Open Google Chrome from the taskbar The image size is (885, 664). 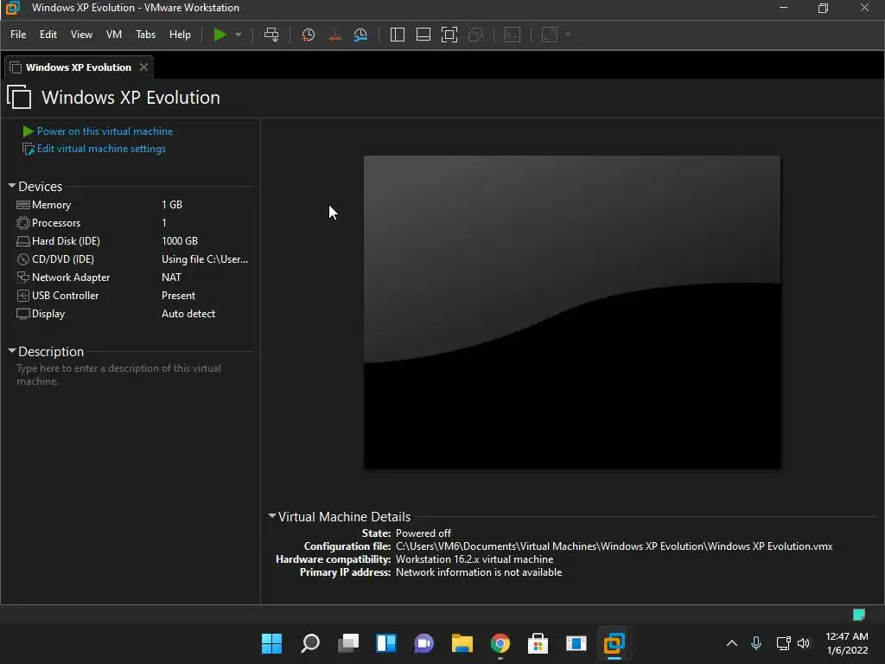click(x=500, y=643)
